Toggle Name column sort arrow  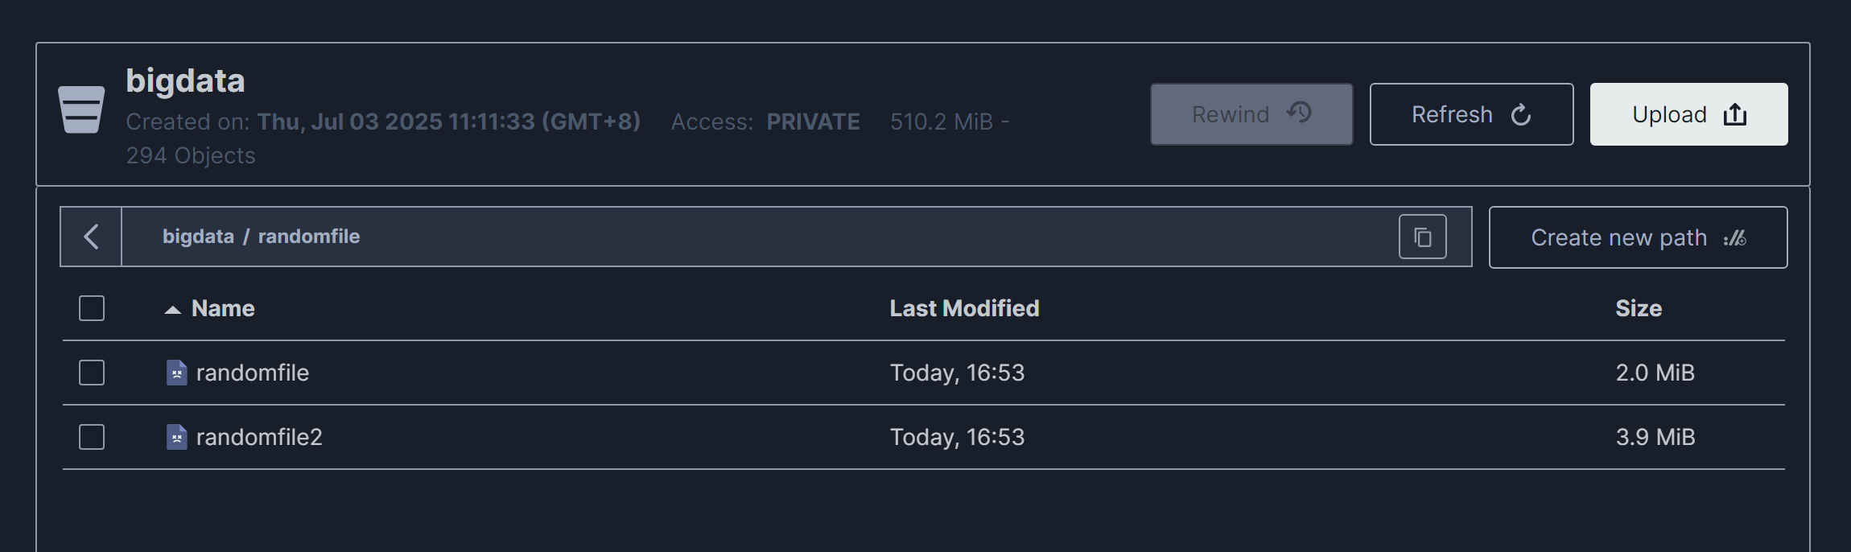pyautogui.click(x=172, y=310)
